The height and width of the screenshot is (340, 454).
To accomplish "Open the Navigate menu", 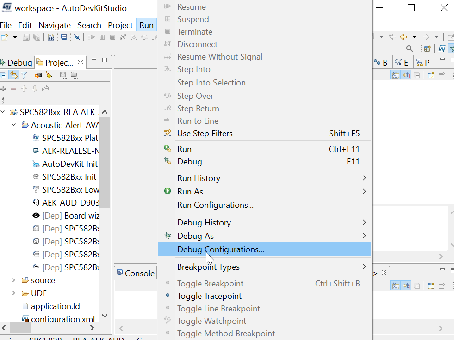I will tap(55, 25).
